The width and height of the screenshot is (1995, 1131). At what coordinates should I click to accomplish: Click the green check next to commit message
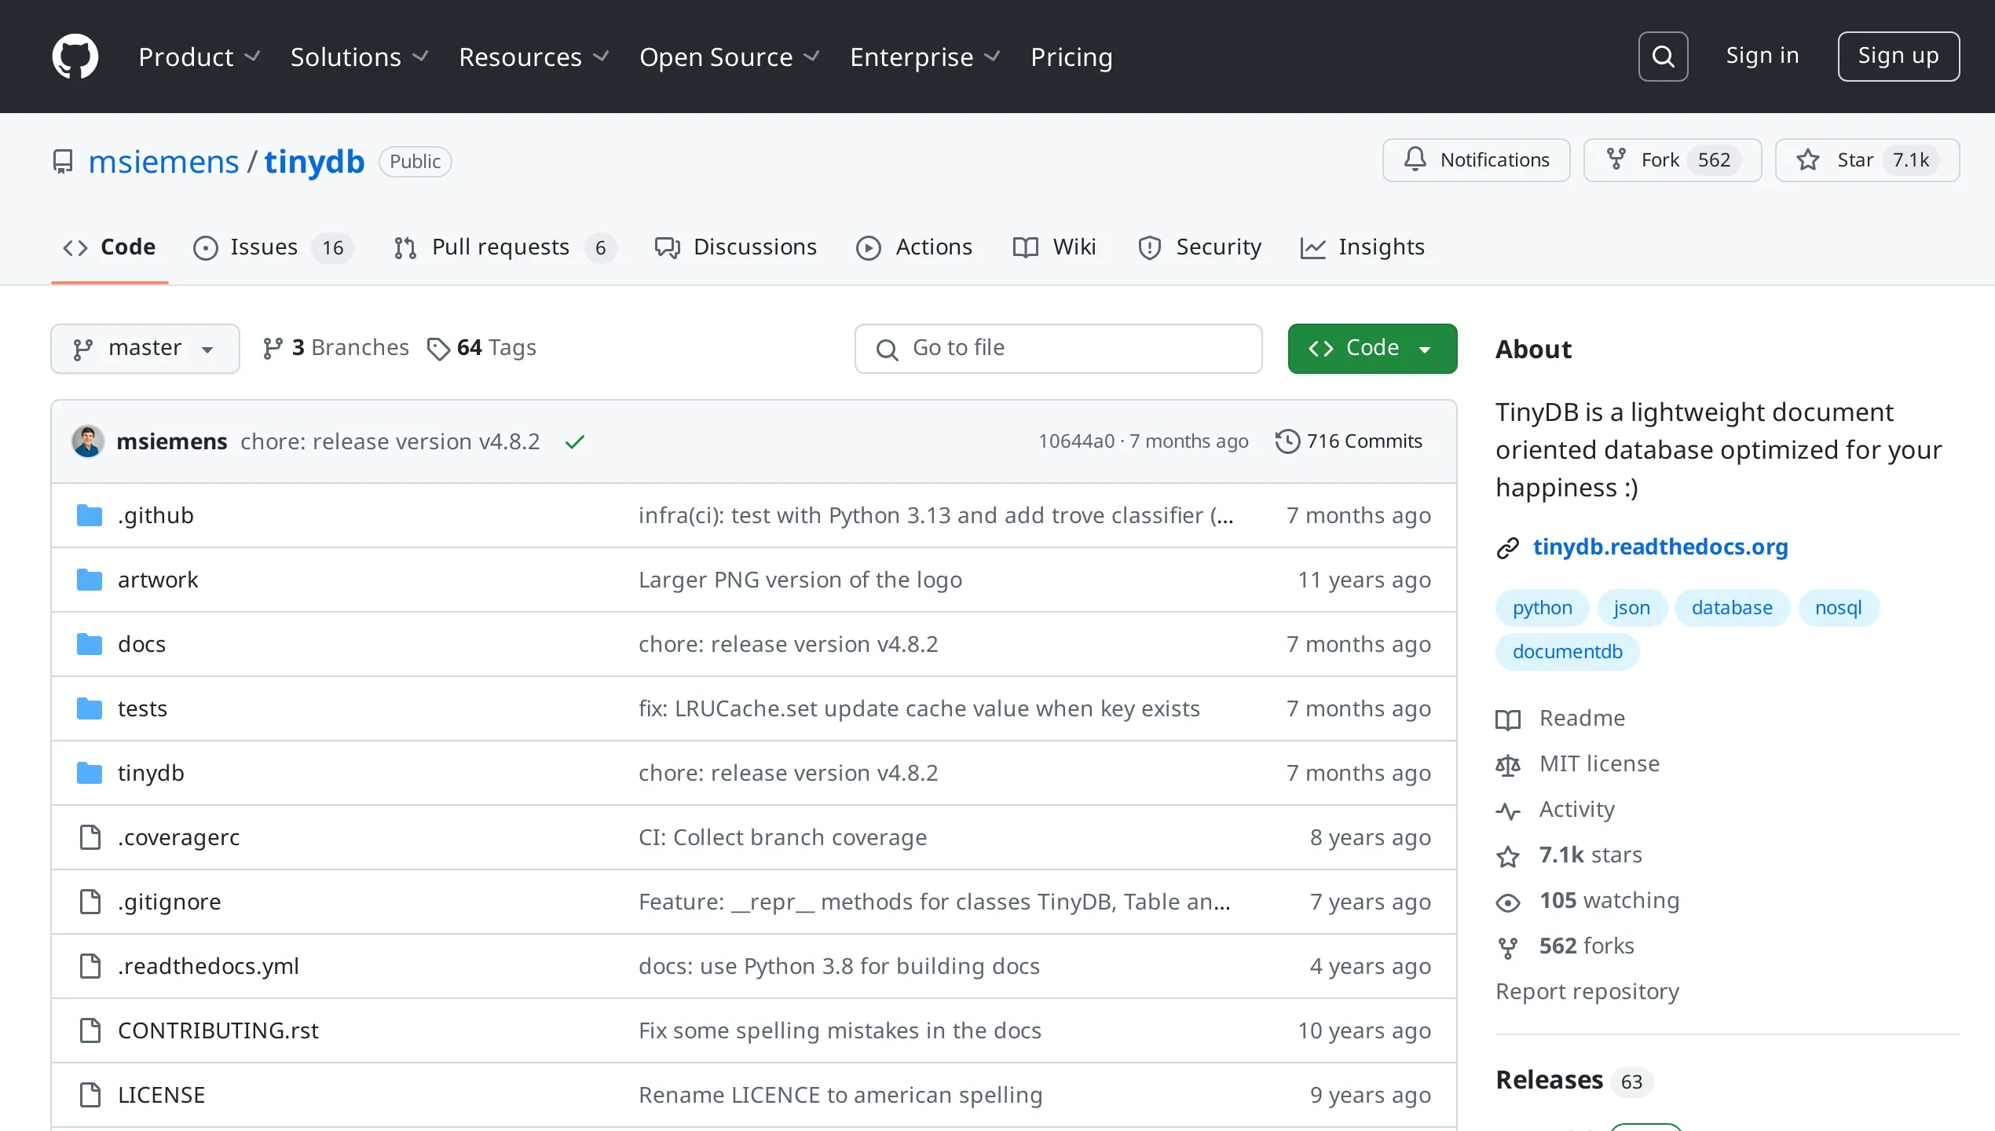[x=574, y=441]
